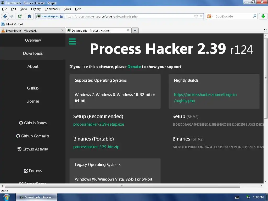Focus the address bar URL field
This screenshot has height=201, width=268.
tap(129, 16)
